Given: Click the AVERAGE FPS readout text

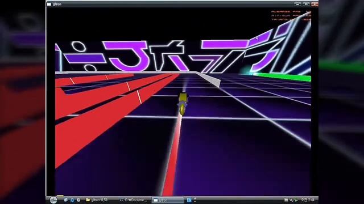Looking at the screenshot, I should [x=291, y=11].
